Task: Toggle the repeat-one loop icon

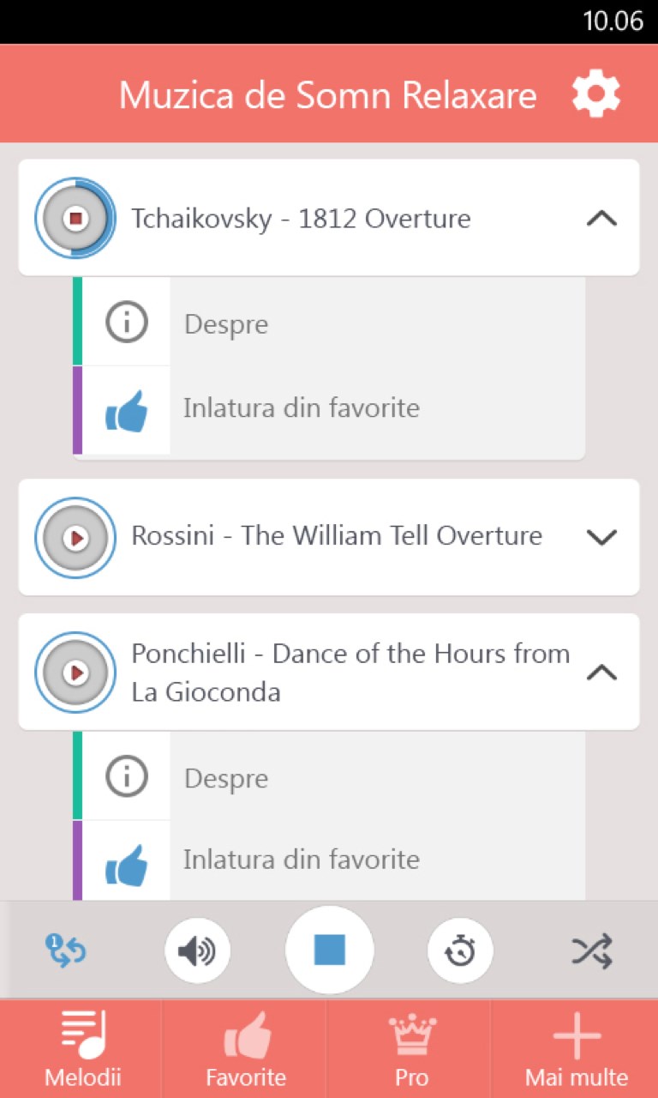Action: [66, 950]
